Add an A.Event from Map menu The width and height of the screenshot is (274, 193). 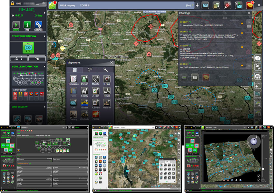[x=96, y=104]
